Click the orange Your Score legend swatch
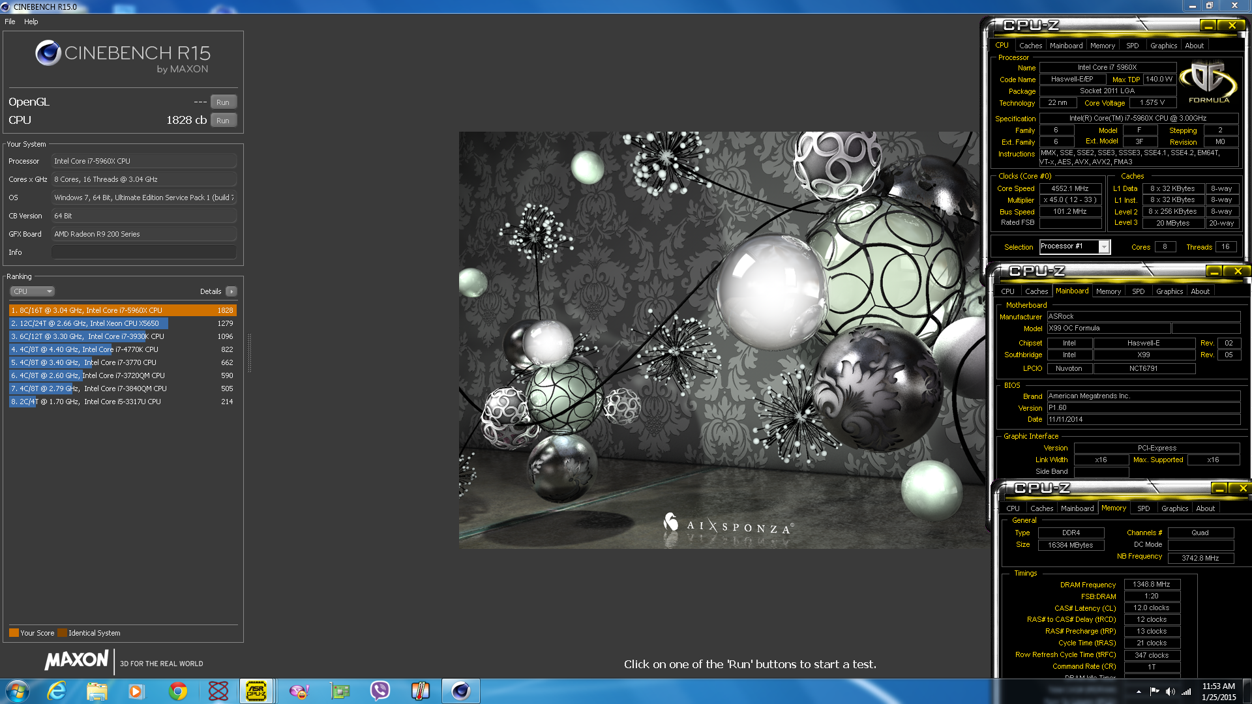 point(14,633)
